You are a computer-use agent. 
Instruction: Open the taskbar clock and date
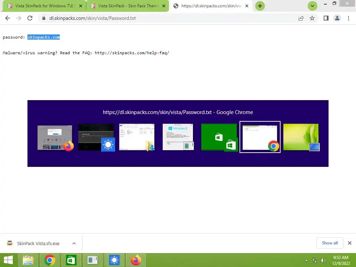341,260
